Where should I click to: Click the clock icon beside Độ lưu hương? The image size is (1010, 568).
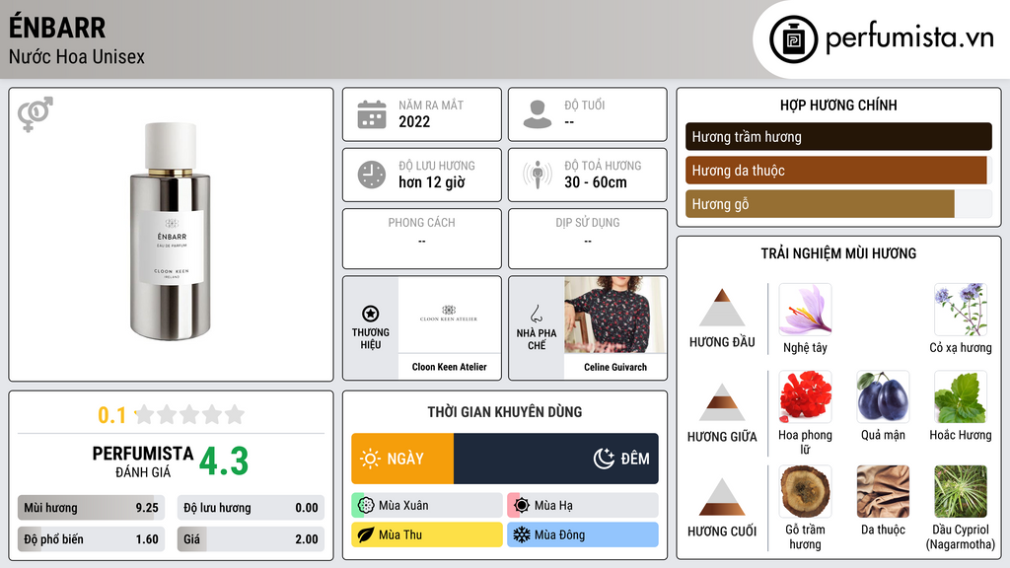372,175
